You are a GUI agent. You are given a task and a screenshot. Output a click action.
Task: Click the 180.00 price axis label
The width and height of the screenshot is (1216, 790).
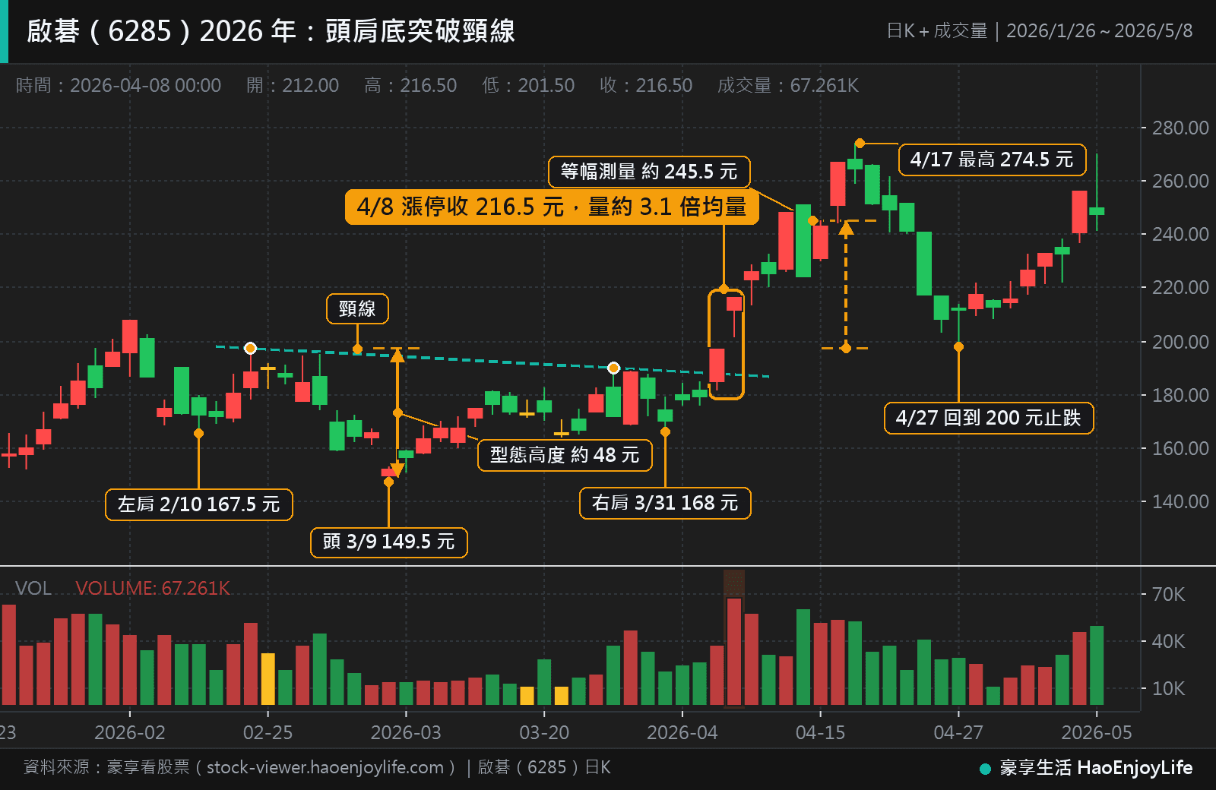[1180, 395]
